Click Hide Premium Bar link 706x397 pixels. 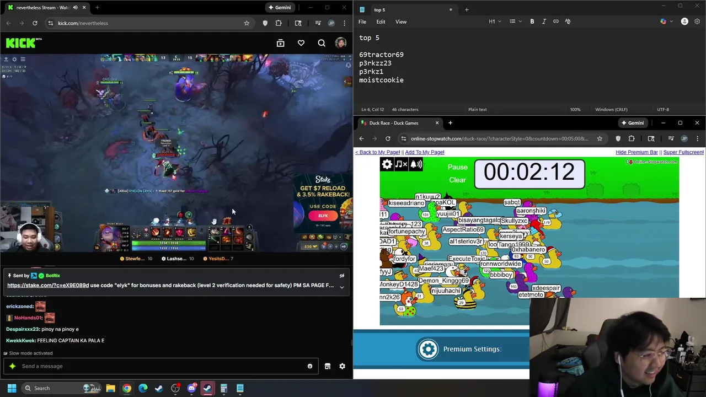[x=637, y=152]
